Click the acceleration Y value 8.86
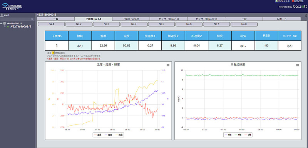 [x=173, y=46]
